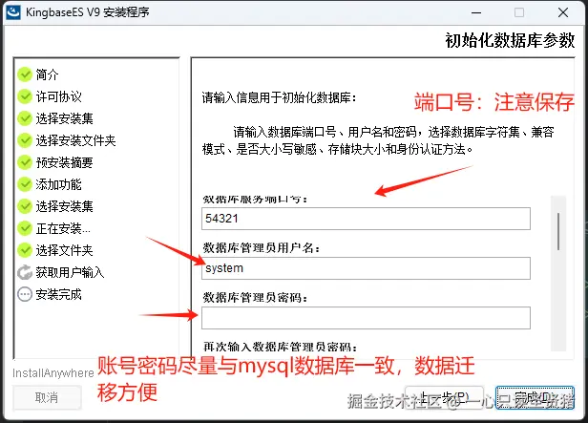Click the green check icon beside 正在安装
The height and width of the screenshot is (423, 588).
click(x=25, y=228)
